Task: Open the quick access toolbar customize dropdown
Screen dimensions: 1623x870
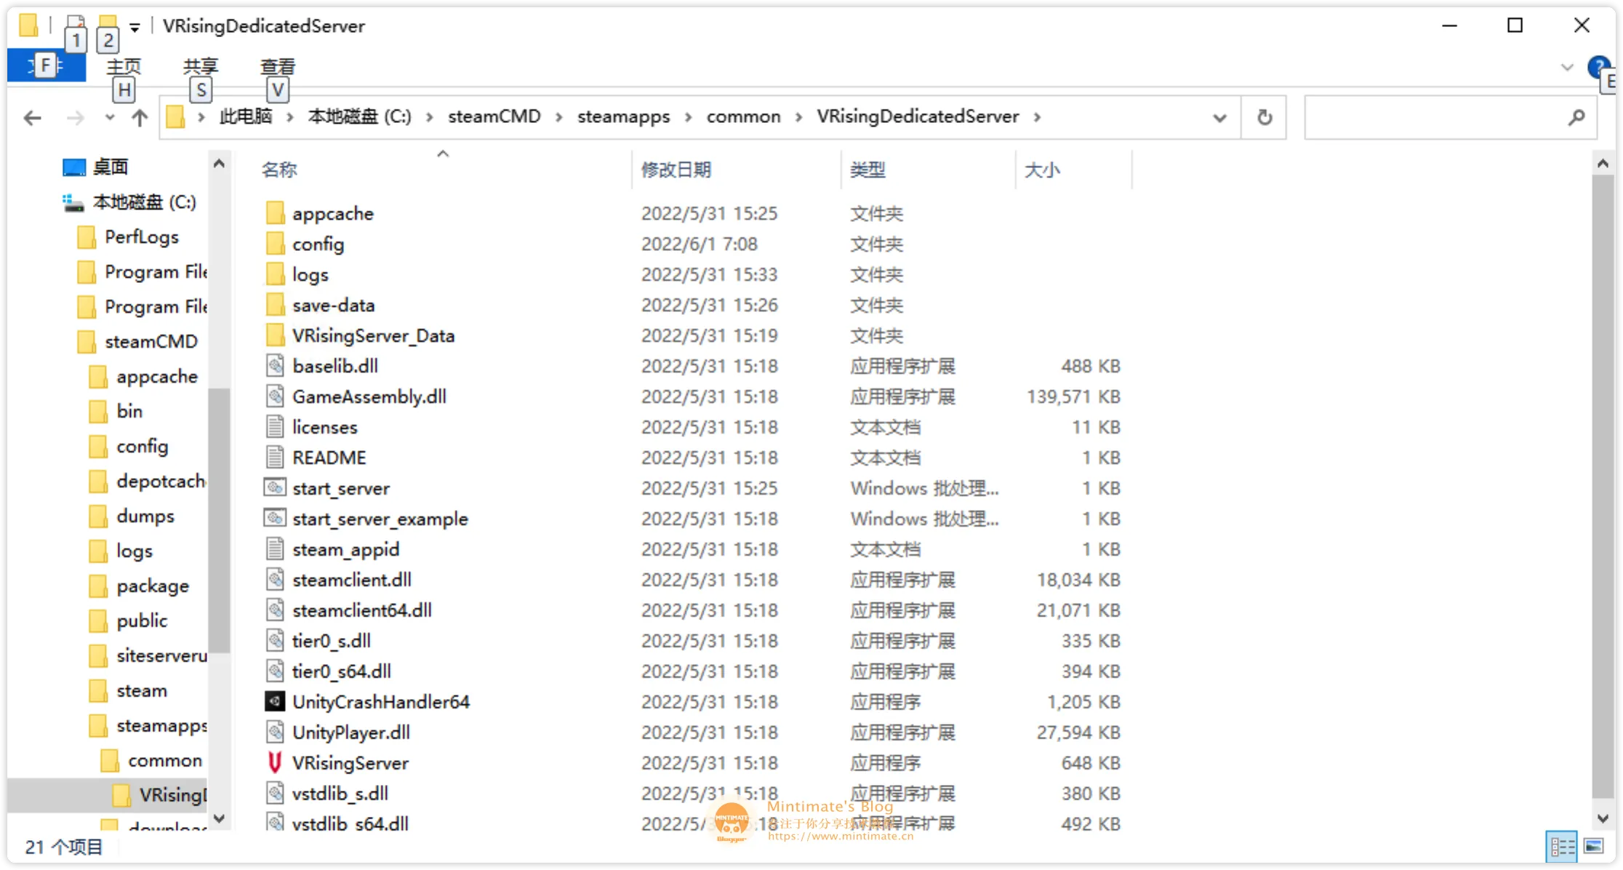Action: click(135, 28)
